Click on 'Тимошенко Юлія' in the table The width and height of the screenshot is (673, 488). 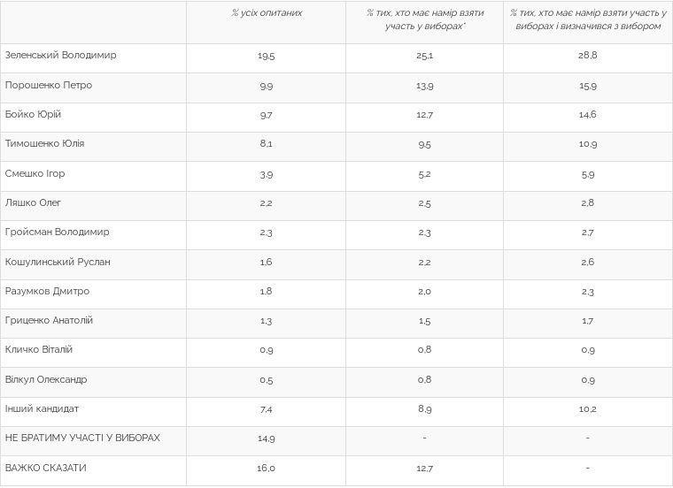click(45, 144)
